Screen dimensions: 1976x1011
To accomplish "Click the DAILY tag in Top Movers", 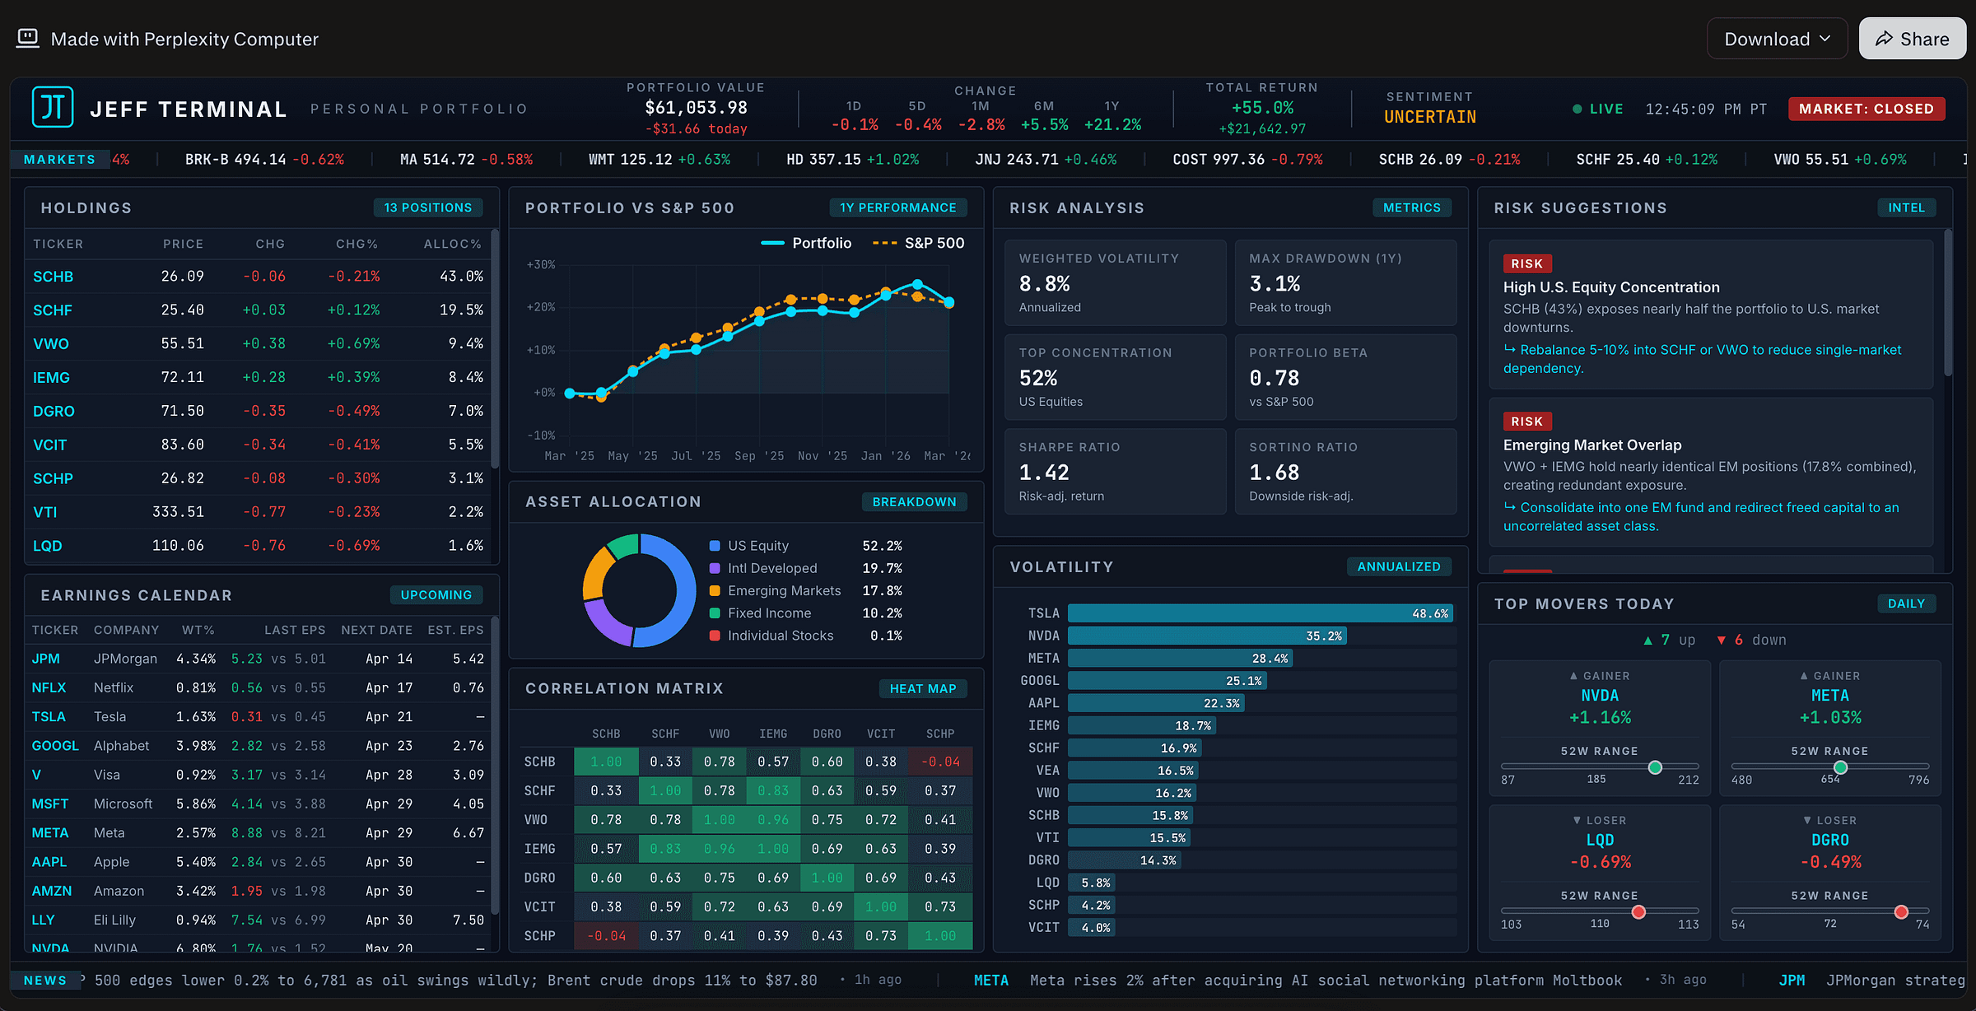I will click(1907, 603).
